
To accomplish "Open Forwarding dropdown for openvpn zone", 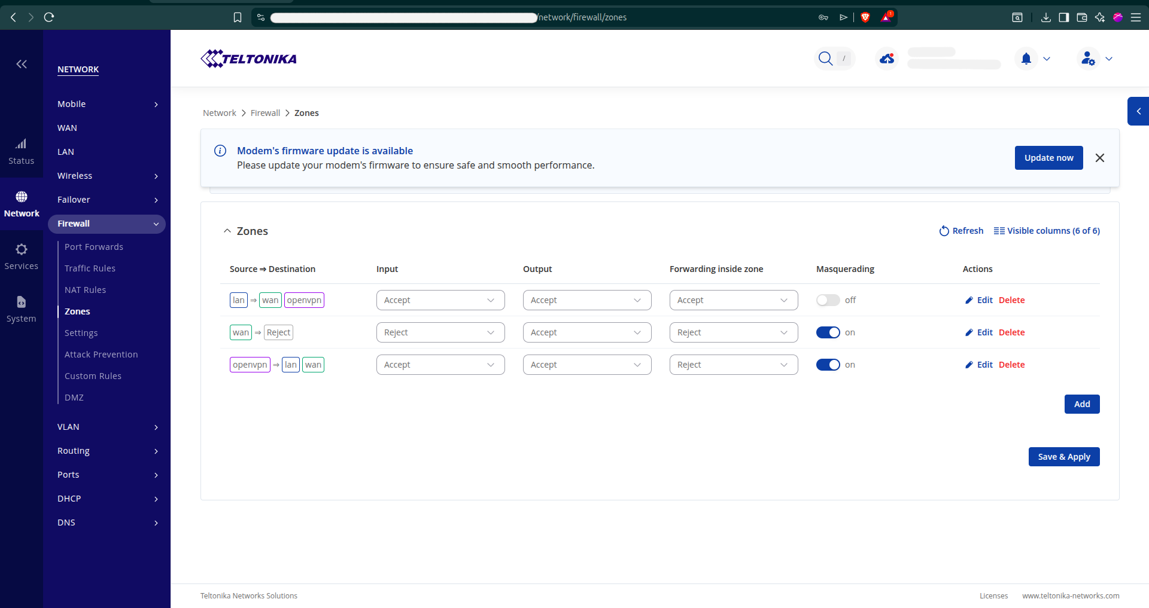I will pos(733,365).
